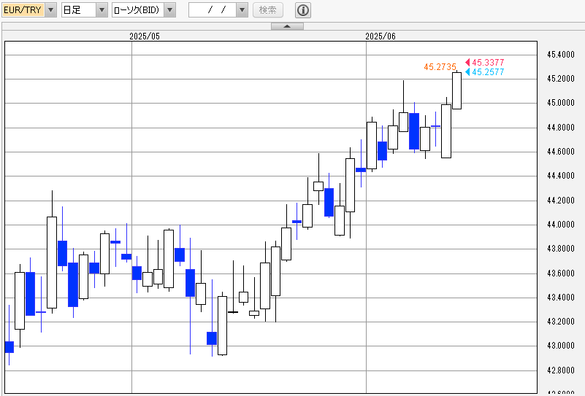Click the 43.6000 price axis label
Screen dimensions: 585x396
pos(561,273)
